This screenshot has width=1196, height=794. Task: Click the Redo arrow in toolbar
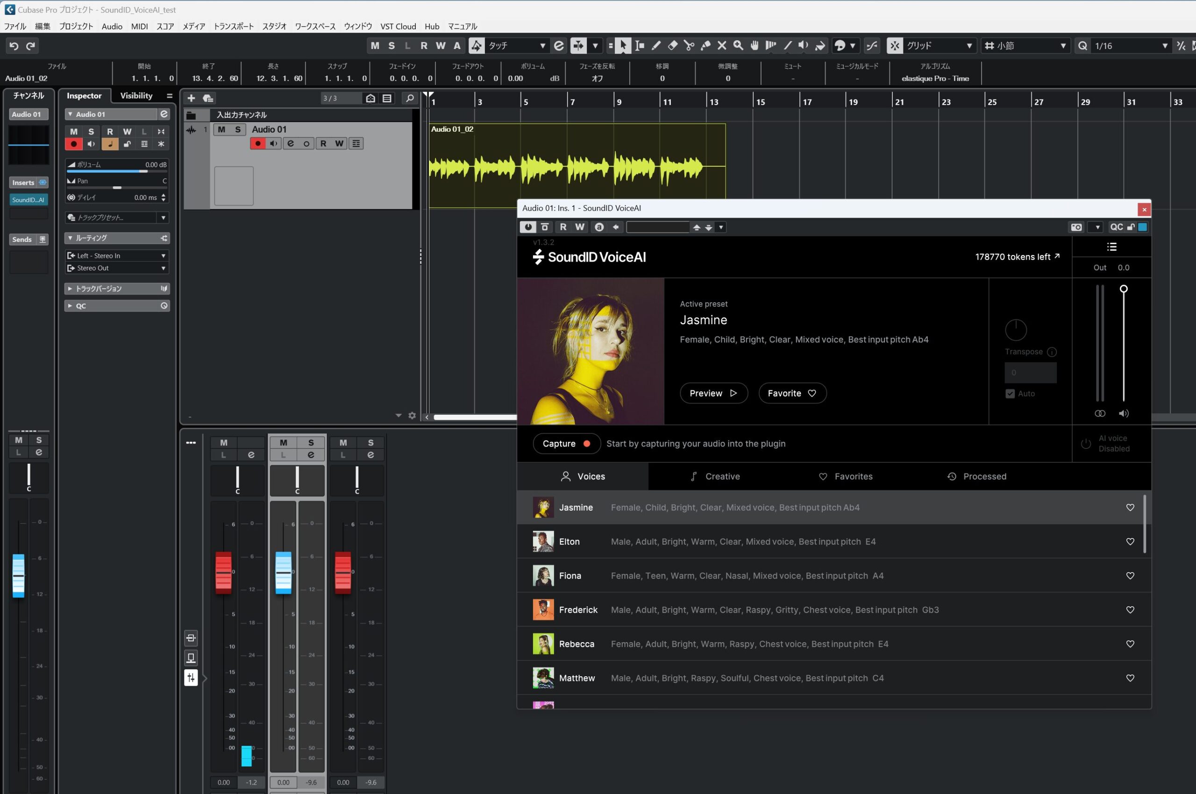tap(30, 46)
